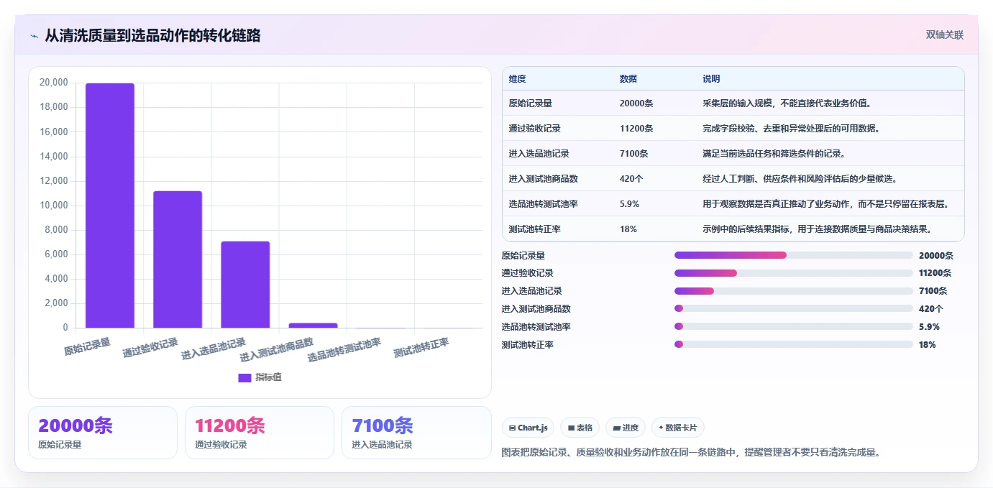Click the 通过验收记录 bar in the chart
The width and height of the screenshot is (993, 488).
click(178, 259)
